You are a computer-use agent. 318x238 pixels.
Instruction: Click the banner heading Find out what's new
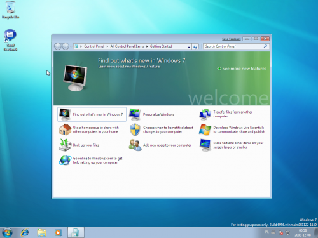(141, 61)
